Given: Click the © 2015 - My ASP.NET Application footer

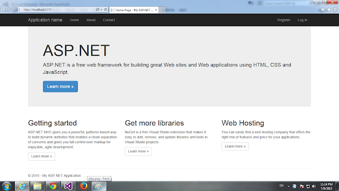Looking at the screenshot, I should (x=54, y=176).
